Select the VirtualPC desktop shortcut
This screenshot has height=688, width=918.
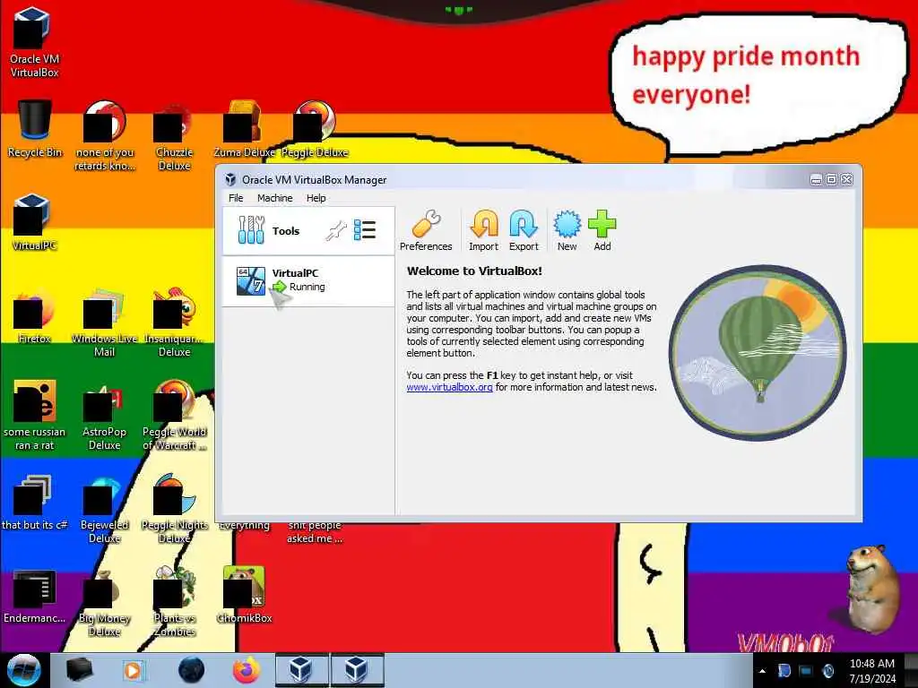click(34, 222)
